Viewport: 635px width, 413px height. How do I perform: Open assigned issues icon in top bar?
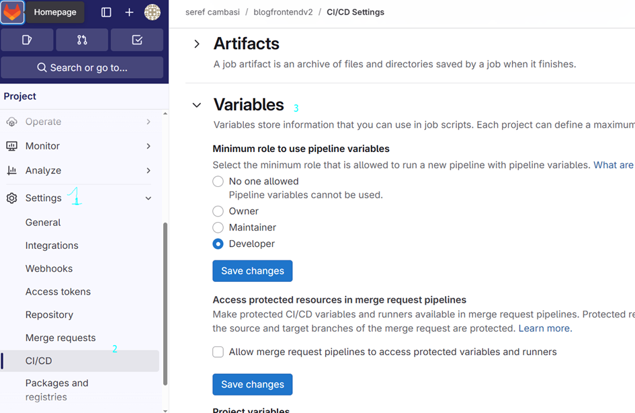pyautogui.click(x=27, y=40)
